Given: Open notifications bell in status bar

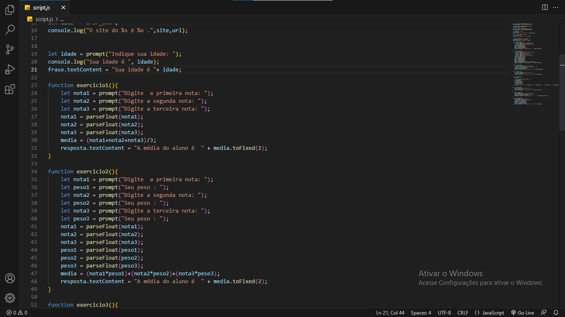Looking at the screenshot, I should click(556, 313).
